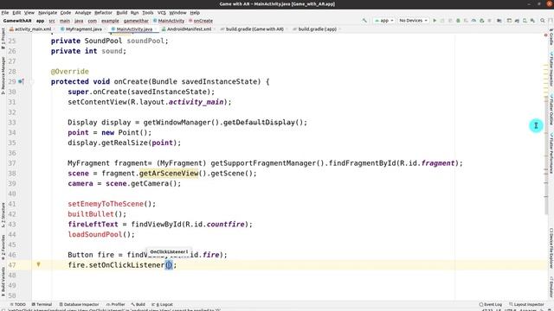Open the Event Log
The image size is (554, 311).
point(491,304)
